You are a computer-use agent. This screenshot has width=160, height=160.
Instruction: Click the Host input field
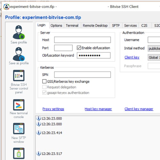pos(83,40)
